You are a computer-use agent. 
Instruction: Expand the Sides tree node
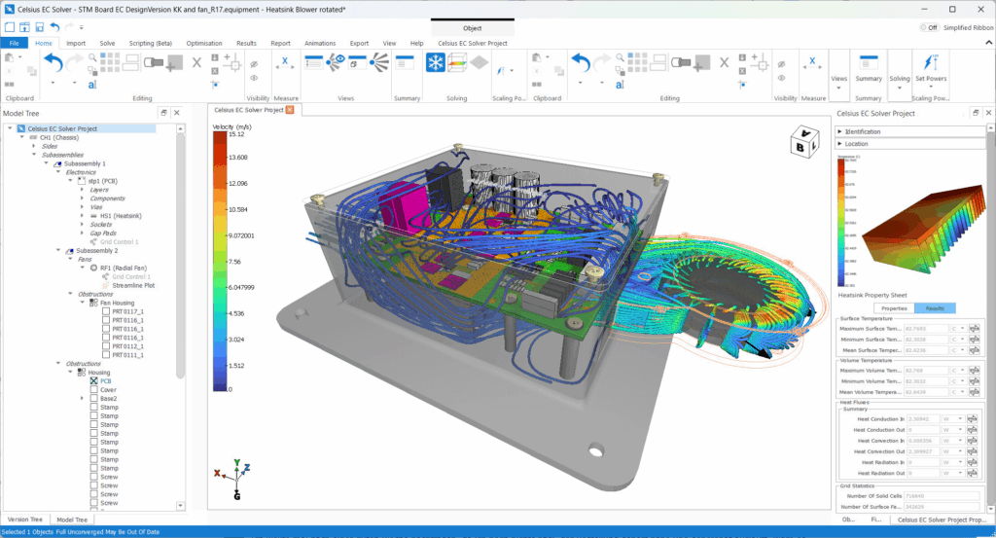[x=34, y=146]
